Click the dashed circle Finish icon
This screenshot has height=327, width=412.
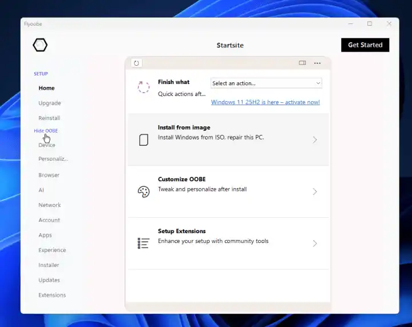(x=143, y=87)
